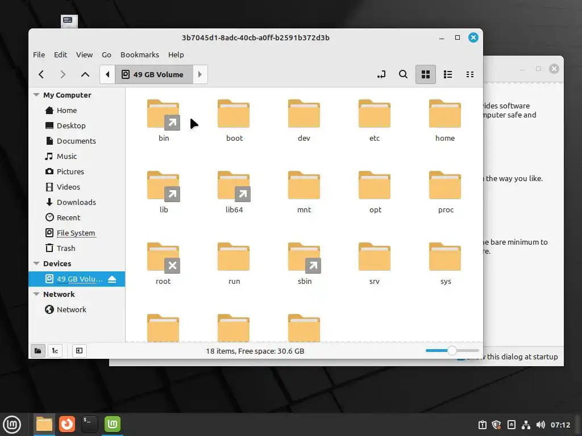Open Recent in the sidebar

click(x=77, y=217)
